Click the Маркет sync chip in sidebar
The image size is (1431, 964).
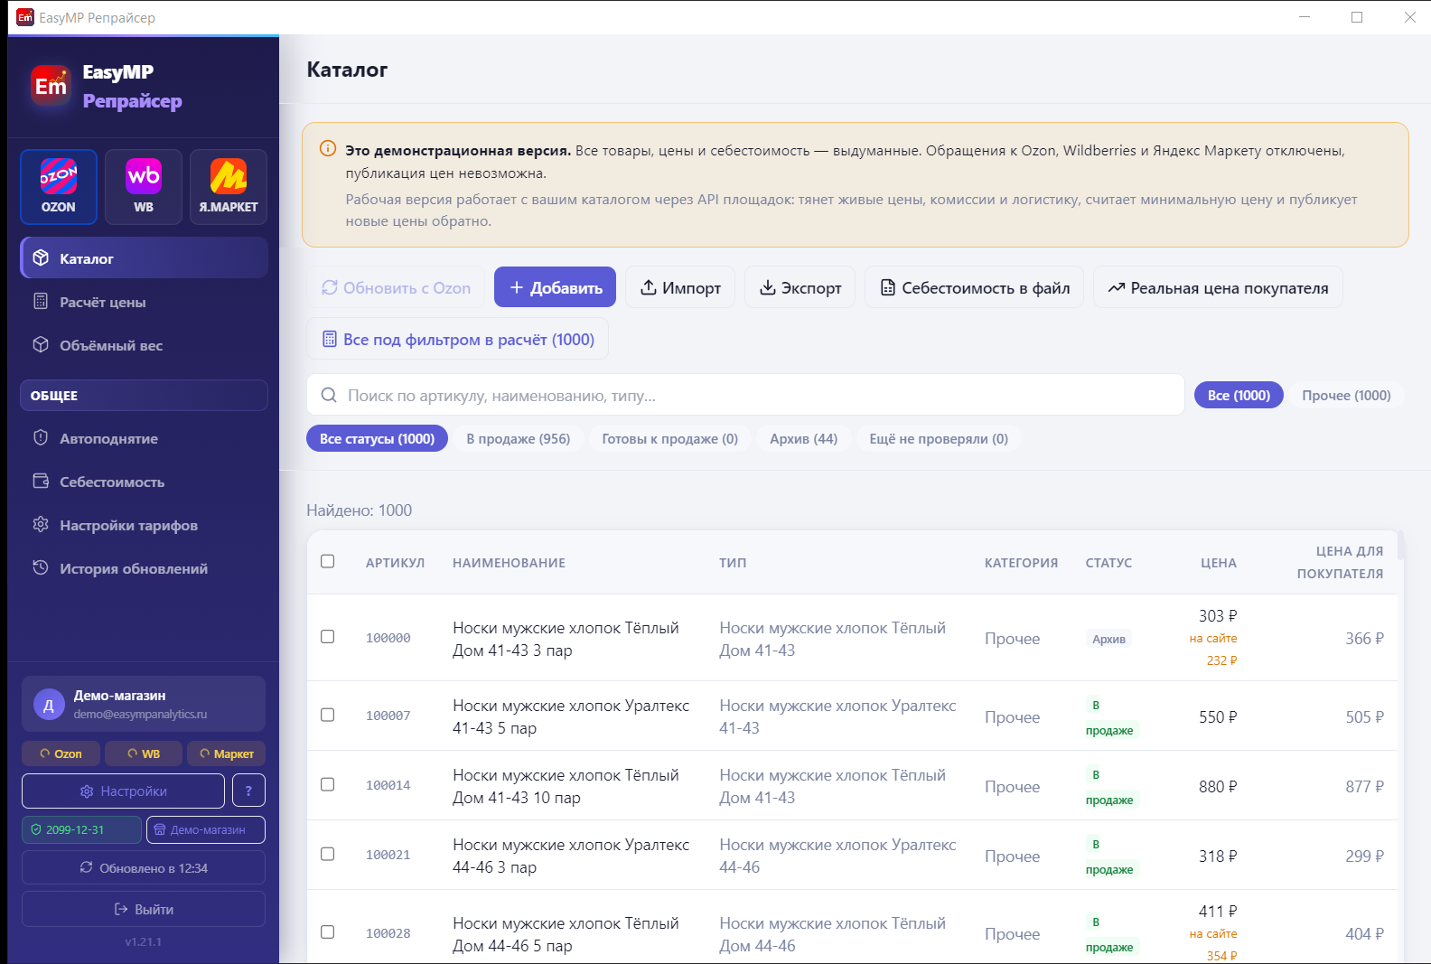point(227,753)
